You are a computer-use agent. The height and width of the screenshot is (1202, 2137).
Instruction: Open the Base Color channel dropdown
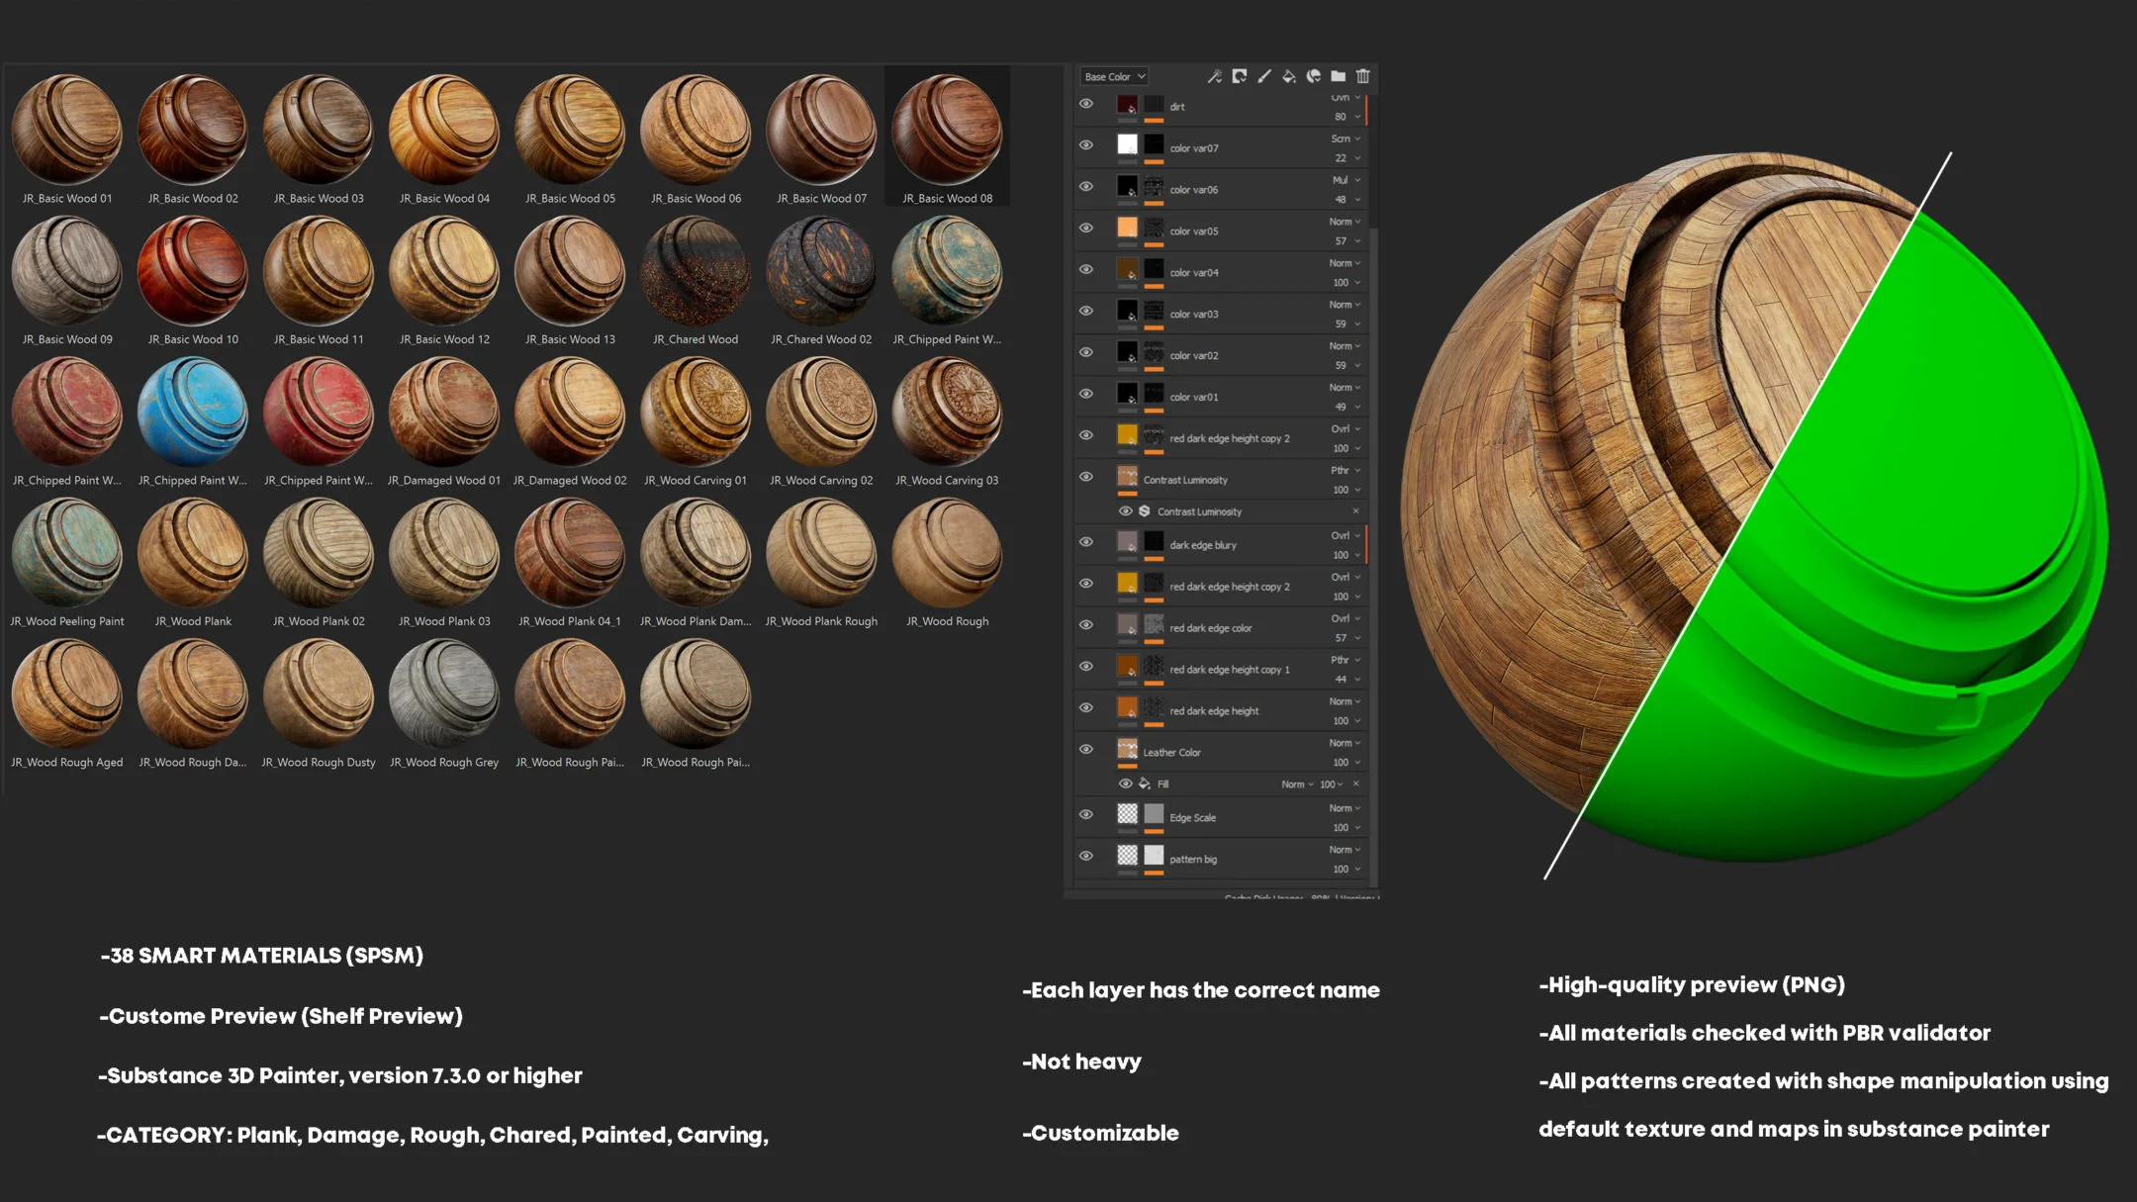tap(1111, 76)
